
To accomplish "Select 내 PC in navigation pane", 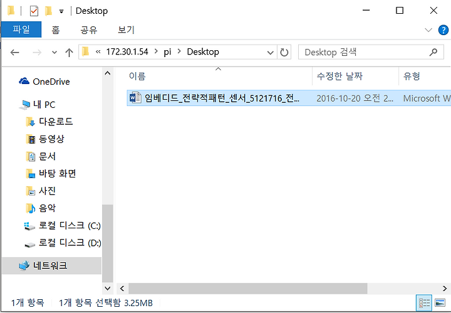I will 44,105.
